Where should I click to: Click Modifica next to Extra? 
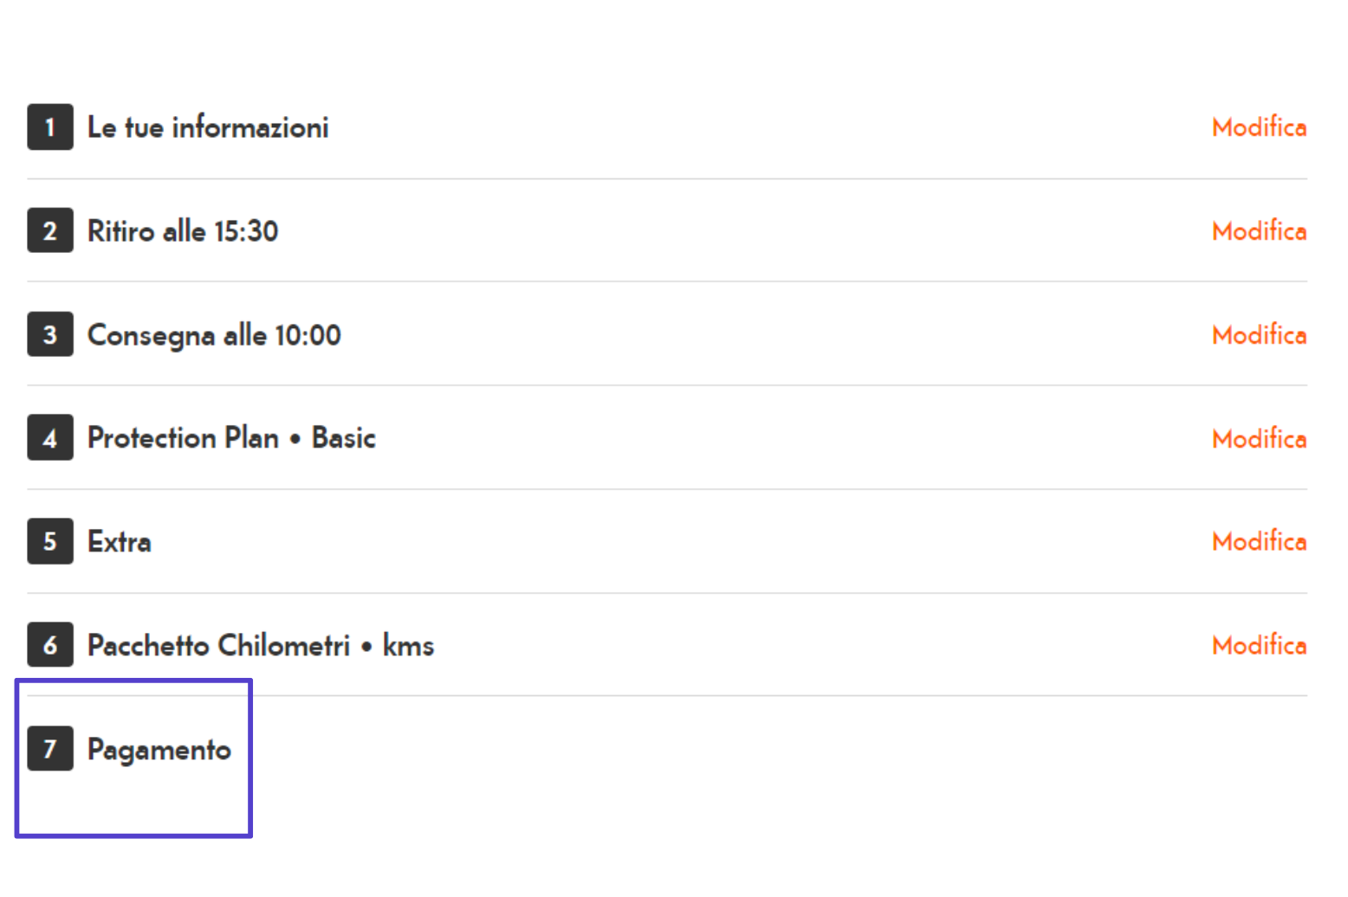click(x=1259, y=541)
